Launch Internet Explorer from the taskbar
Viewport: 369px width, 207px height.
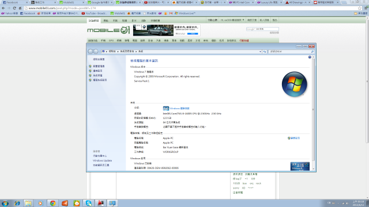(17, 203)
